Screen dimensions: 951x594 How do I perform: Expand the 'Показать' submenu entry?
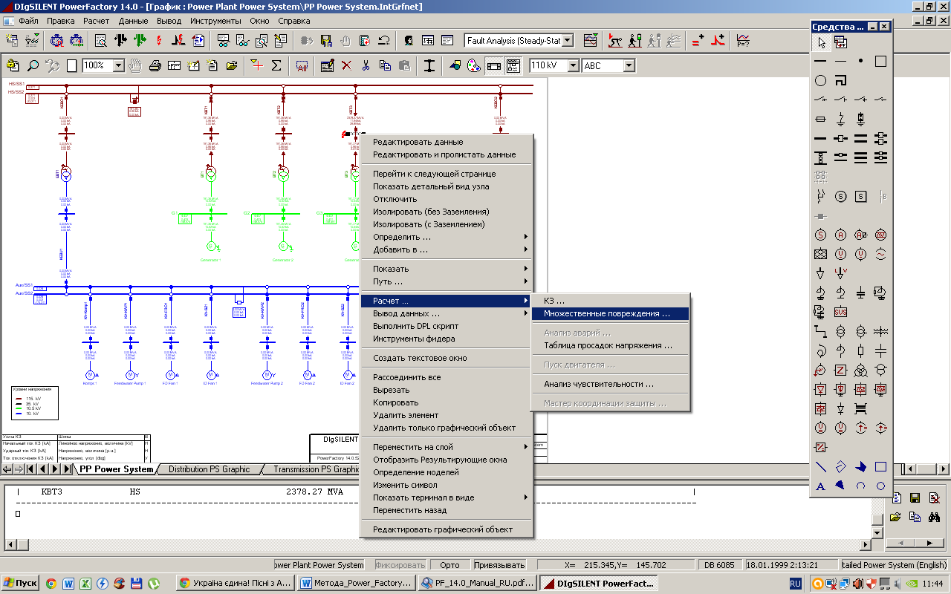(447, 269)
